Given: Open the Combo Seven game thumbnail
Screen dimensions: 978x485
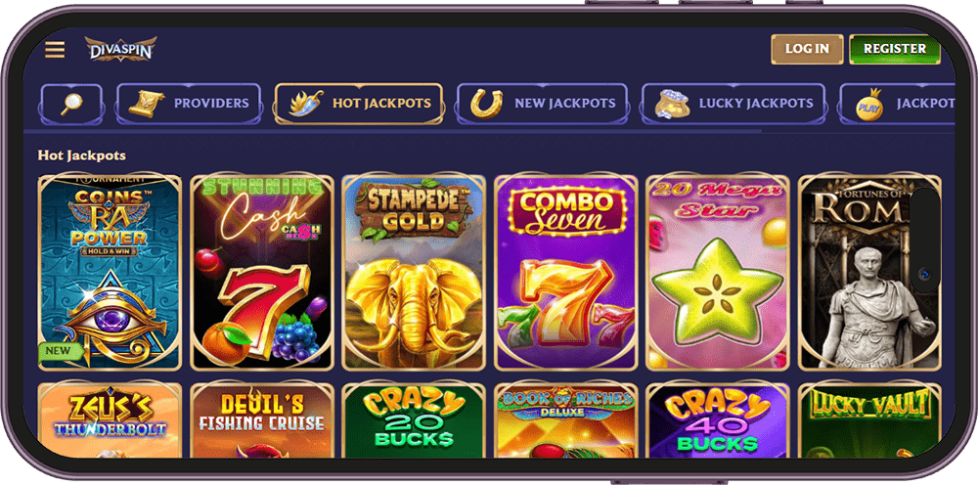Looking at the screenshot, I should pos(565,273).
